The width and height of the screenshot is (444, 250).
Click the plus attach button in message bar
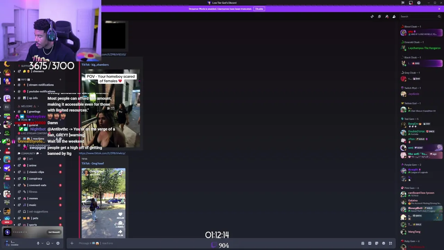pos(72,243)
